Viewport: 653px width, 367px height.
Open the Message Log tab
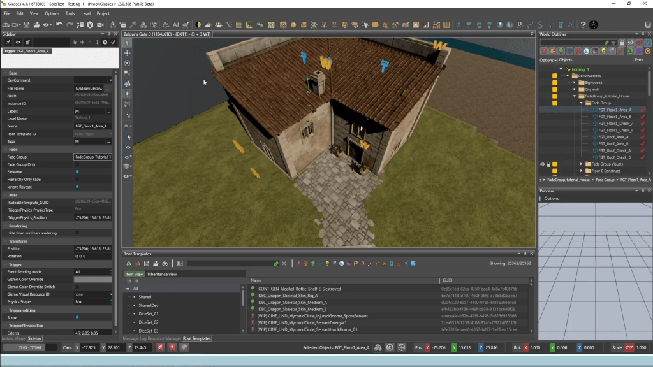[135, 338]
